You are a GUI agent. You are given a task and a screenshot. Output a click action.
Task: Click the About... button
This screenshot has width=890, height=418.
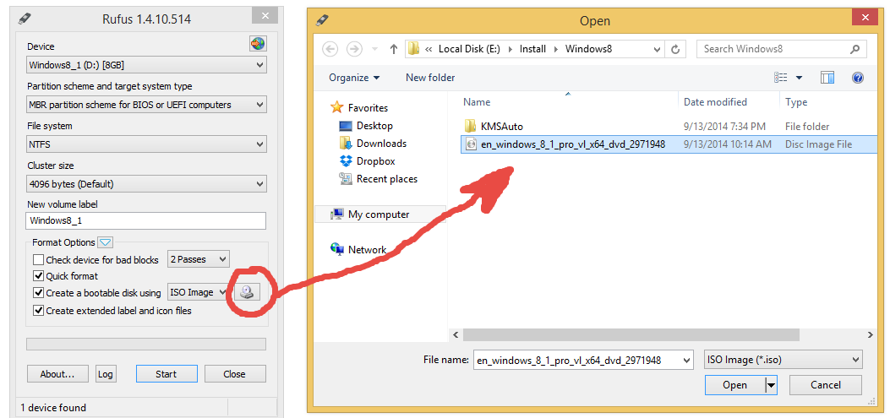click(x=57, y=374)
